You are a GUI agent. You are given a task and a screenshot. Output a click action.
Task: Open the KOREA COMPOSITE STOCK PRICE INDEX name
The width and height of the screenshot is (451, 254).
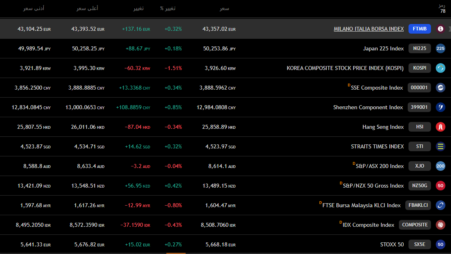(x=345, y=68)
